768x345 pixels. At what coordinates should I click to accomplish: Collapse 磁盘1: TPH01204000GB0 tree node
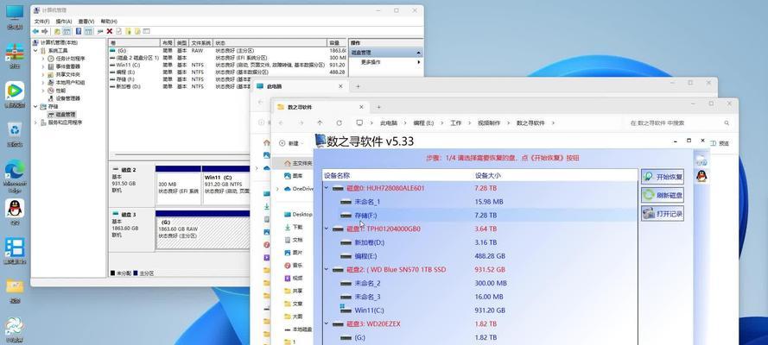point(327,229)
